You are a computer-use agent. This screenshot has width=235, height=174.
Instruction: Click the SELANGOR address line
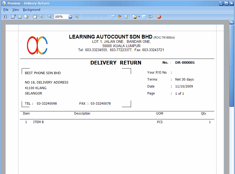click(x=33, y=93)
